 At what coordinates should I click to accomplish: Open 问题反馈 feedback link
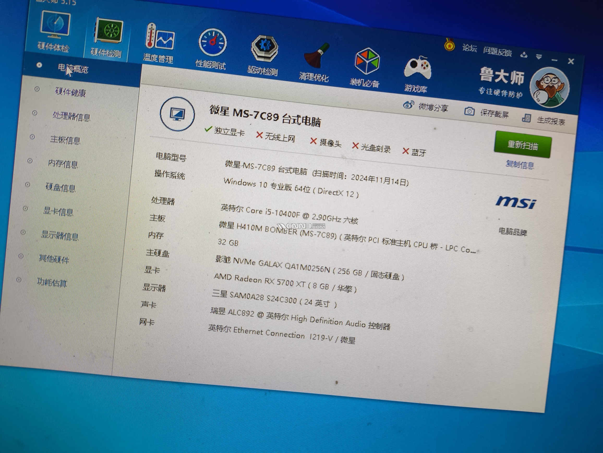(x=497, y=51)
